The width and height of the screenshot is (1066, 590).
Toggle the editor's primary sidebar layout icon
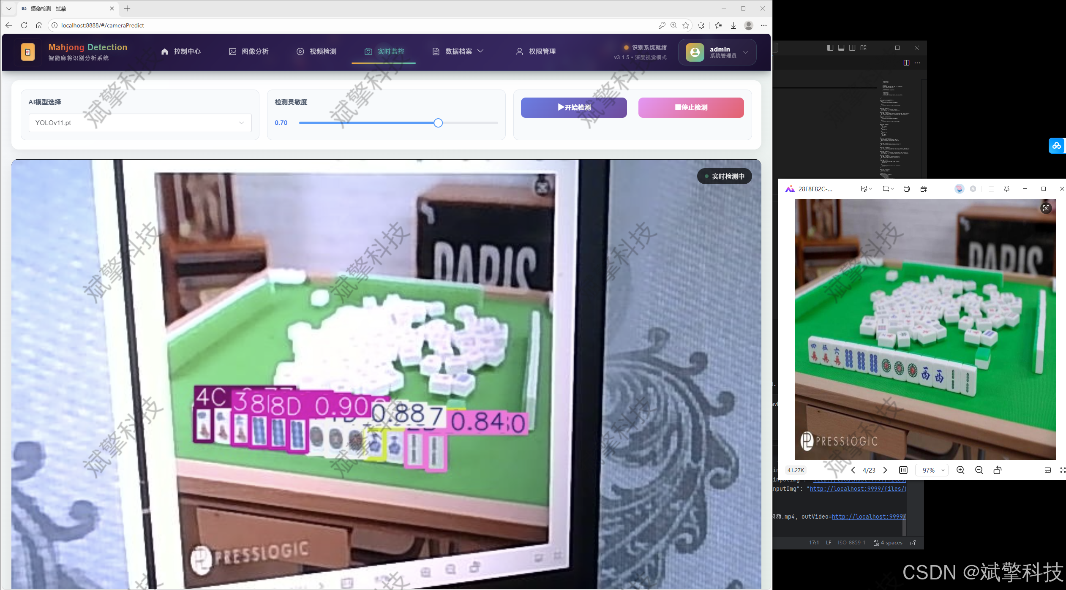[x=830, y=48]
